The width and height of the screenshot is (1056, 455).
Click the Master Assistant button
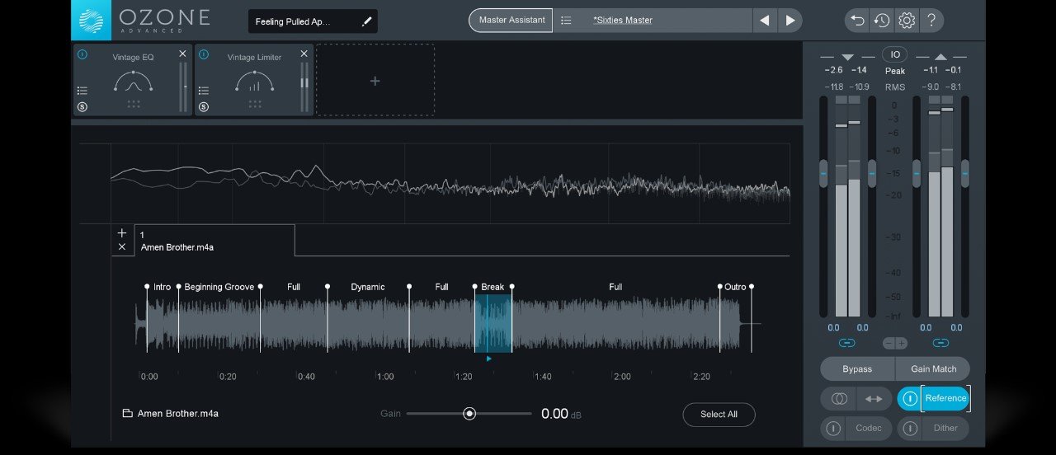511,21
